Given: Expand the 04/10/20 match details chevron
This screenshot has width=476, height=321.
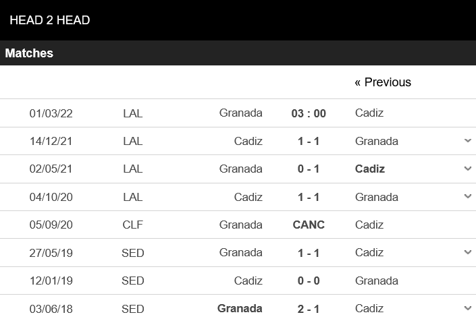Looking at the screenshot, I should pyautogui.click(x=467, y=197).
